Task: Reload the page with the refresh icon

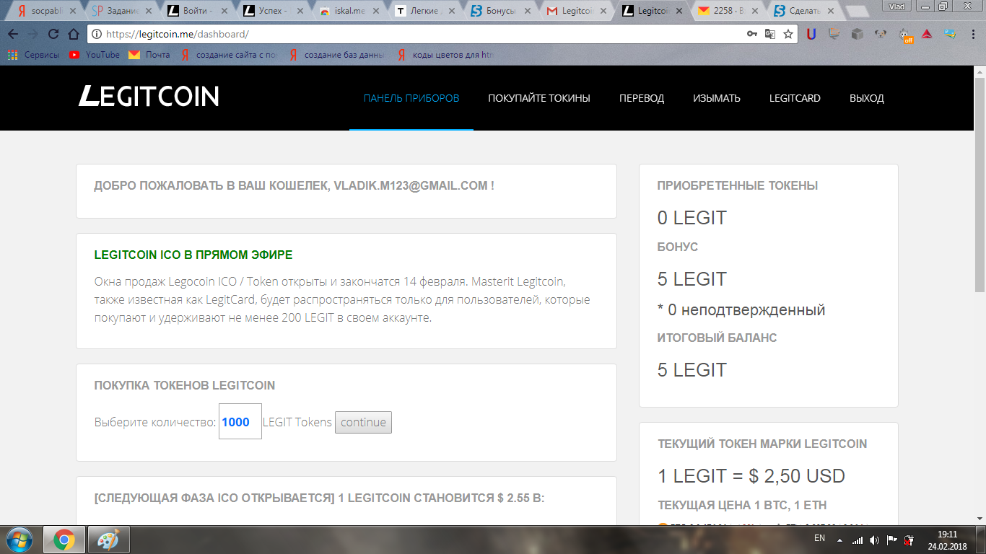Action: click(53, 34)
